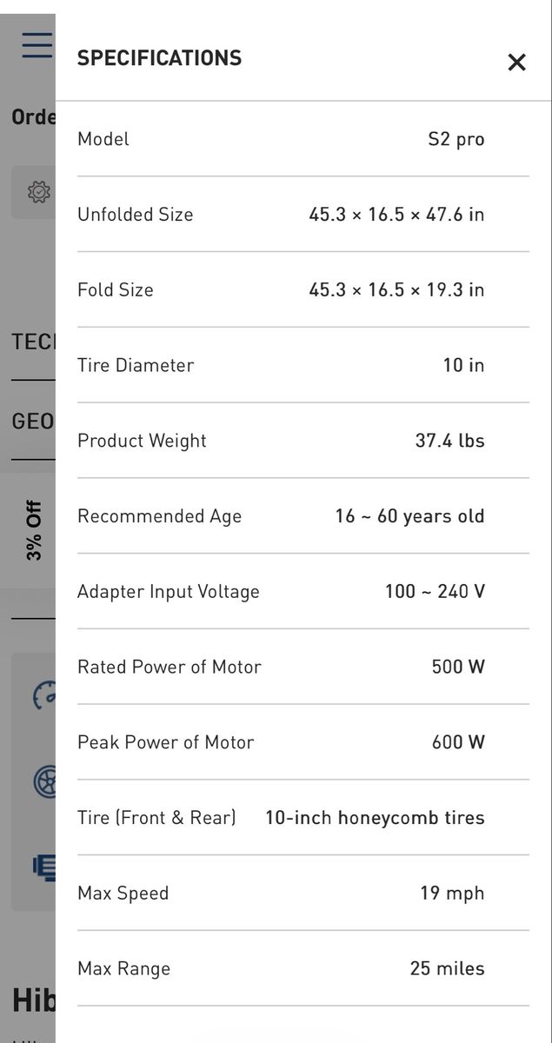Select the partially hidden TEC tab

tap(33, 342)
